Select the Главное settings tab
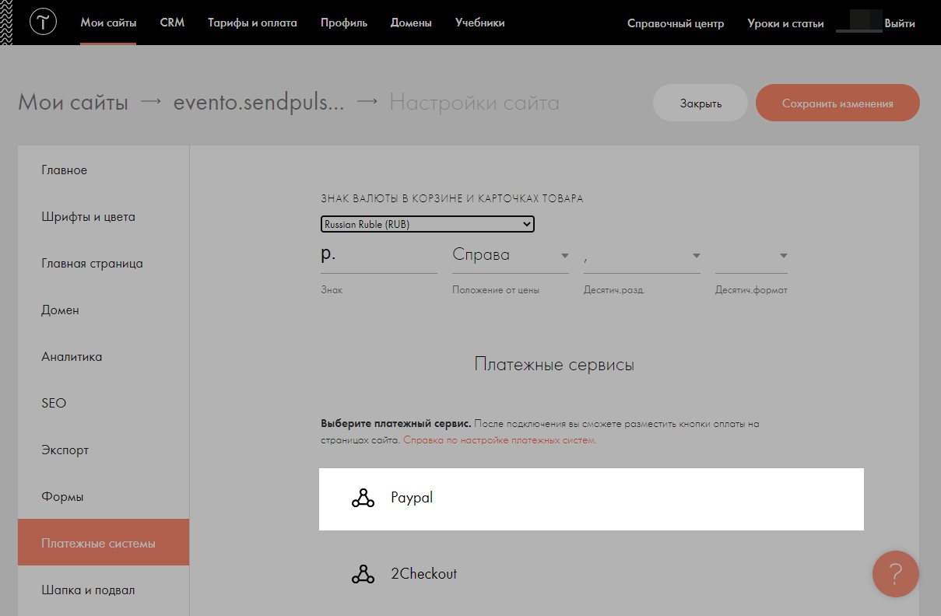 coord(104,170)
